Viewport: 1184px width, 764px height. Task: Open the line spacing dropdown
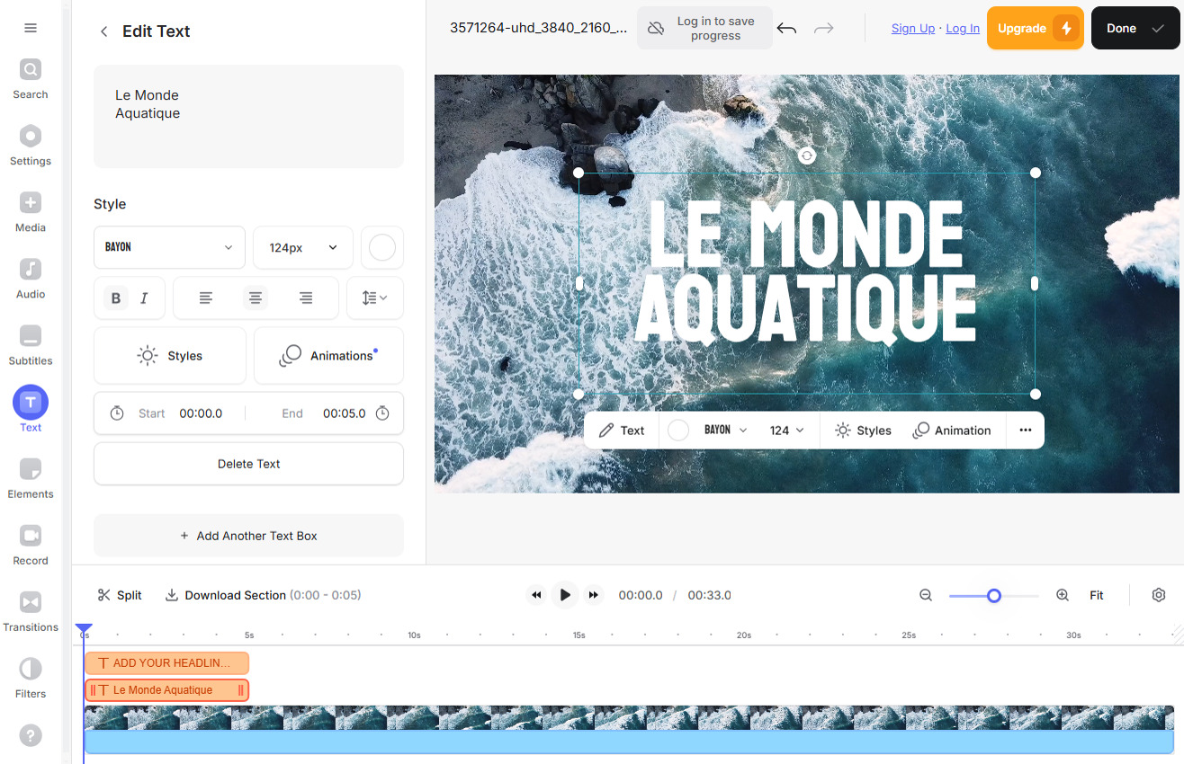pos(374,298)
